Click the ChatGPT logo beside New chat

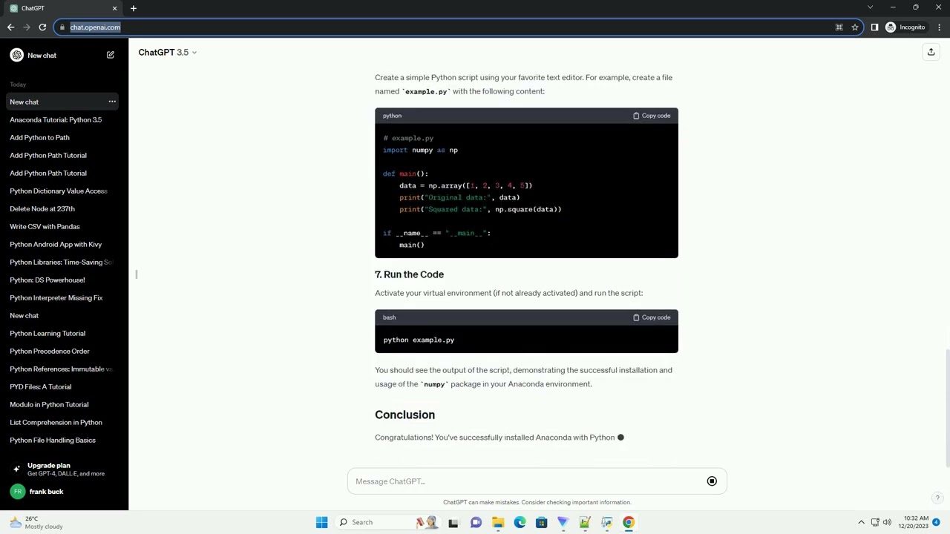[x=16, y=55]
